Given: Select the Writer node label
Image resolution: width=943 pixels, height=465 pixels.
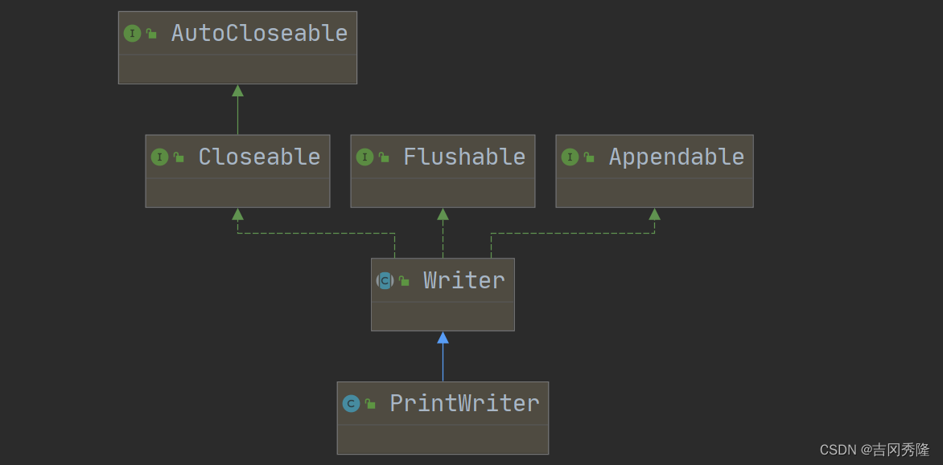Looking at the screenshot, I should [x=464, y=281].
